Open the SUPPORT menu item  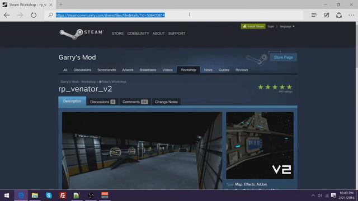click(177, 33)
